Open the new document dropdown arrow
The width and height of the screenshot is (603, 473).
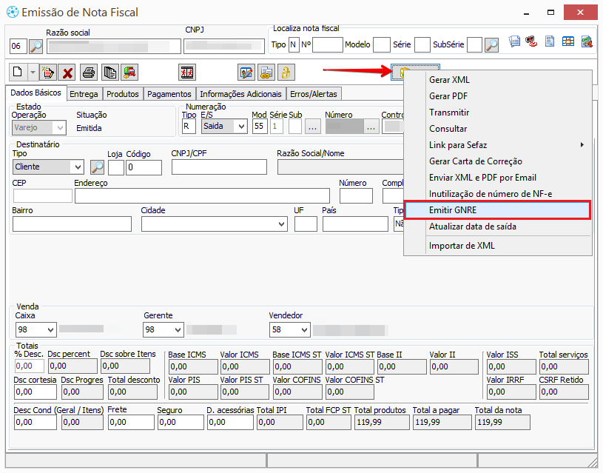[33, 72]
